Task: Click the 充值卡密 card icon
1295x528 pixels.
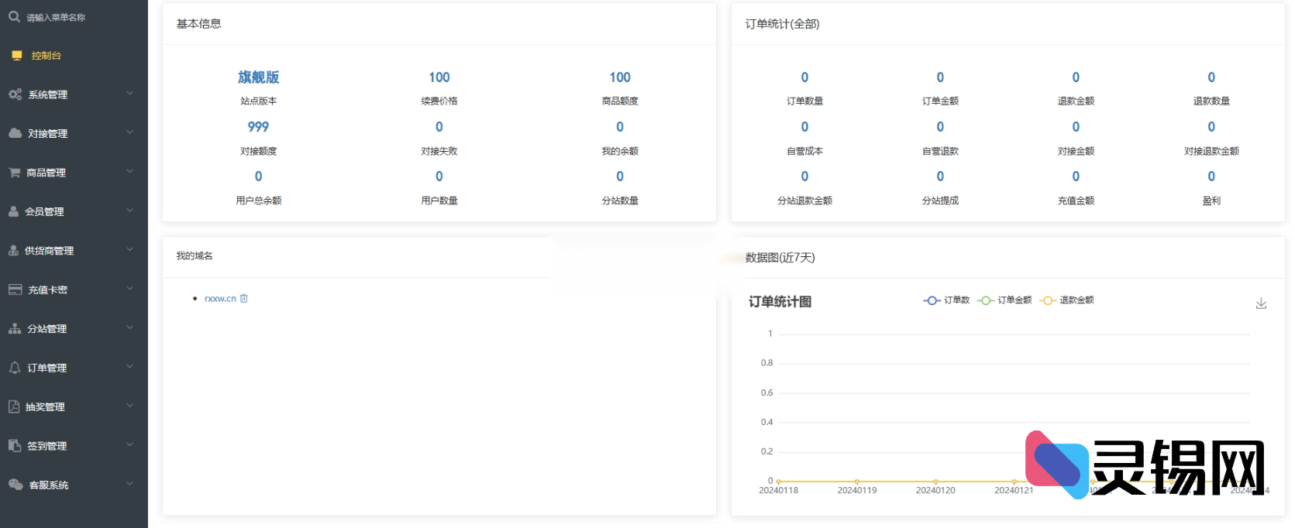Action: [15, 290]
